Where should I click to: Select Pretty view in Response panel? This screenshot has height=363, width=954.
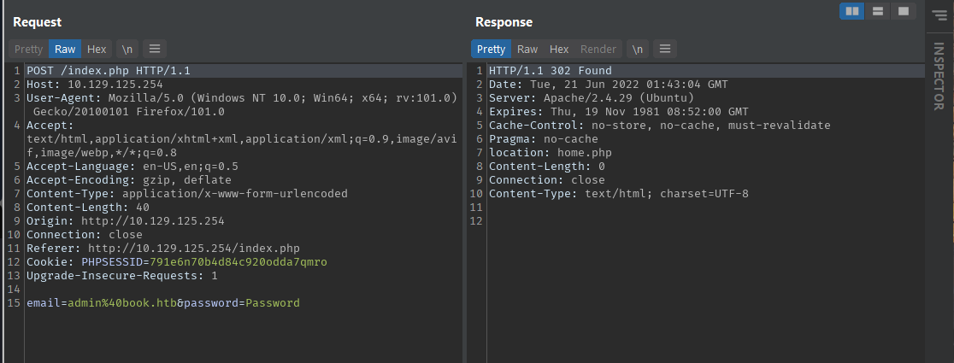491,50
